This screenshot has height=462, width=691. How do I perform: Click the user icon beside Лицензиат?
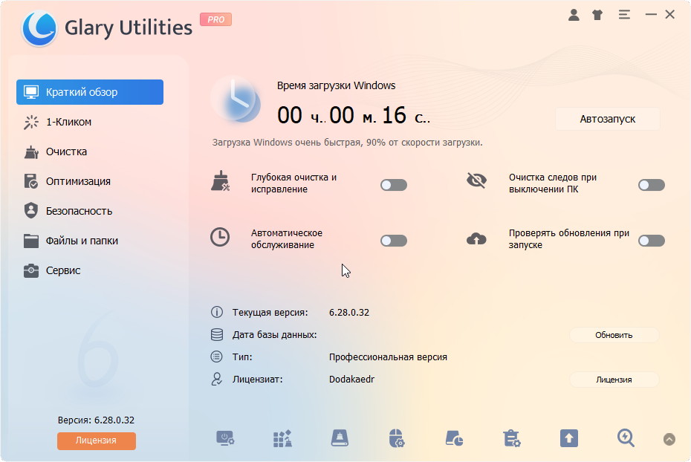coord(216,380)
